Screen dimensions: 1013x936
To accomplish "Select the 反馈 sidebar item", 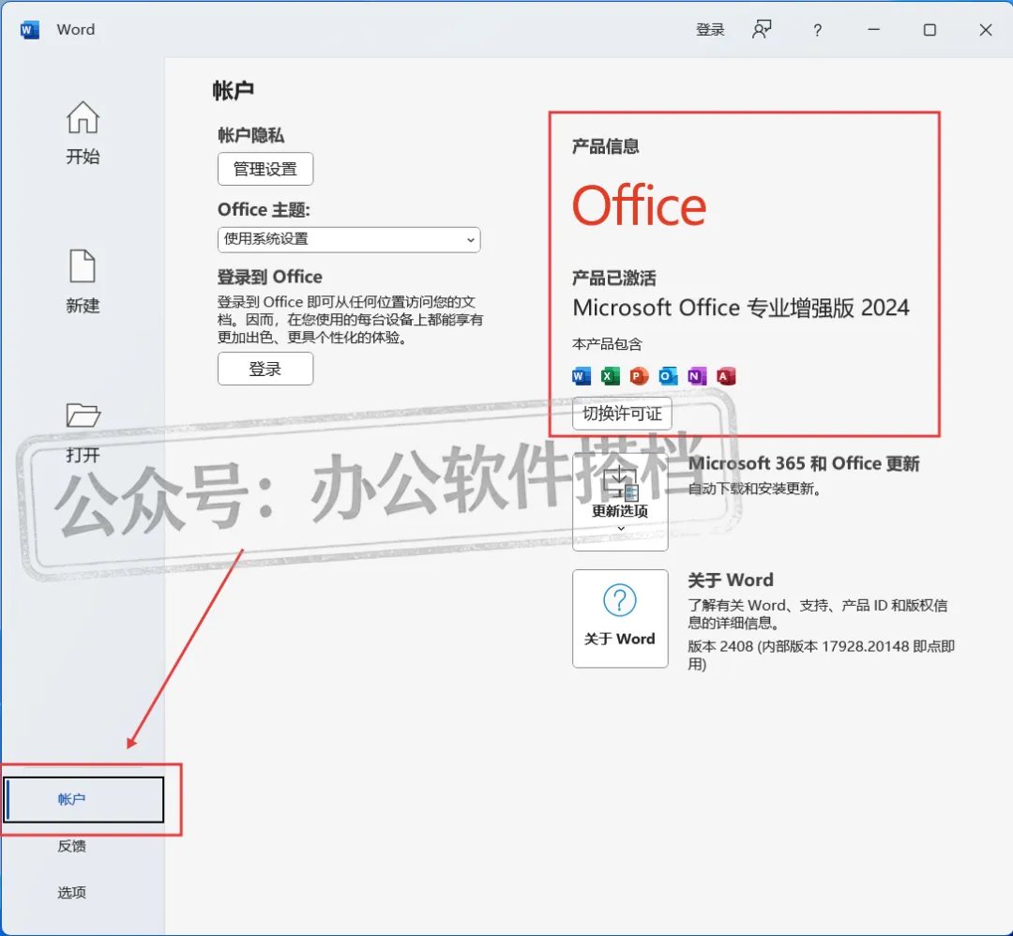I will 71,846.
